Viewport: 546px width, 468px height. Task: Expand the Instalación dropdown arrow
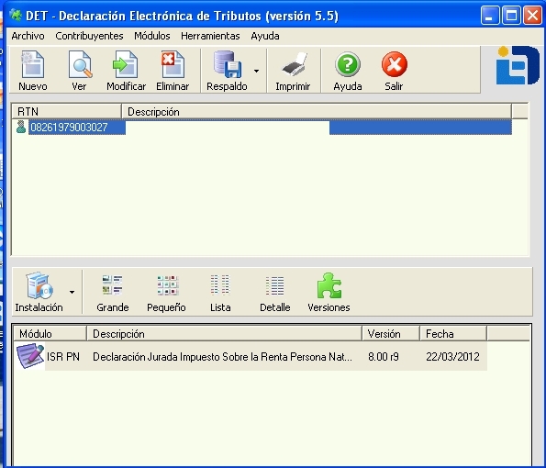tap(72, 292)
